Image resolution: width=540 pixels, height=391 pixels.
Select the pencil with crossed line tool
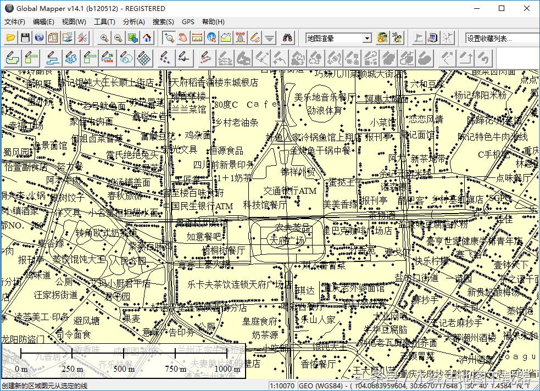pos(183,58)
